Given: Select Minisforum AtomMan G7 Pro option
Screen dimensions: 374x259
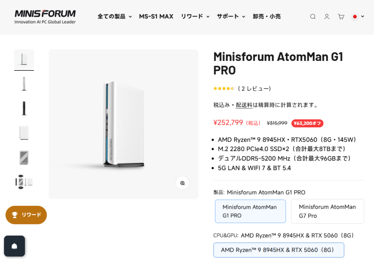Looking at the screenshot, I should 327,211.
